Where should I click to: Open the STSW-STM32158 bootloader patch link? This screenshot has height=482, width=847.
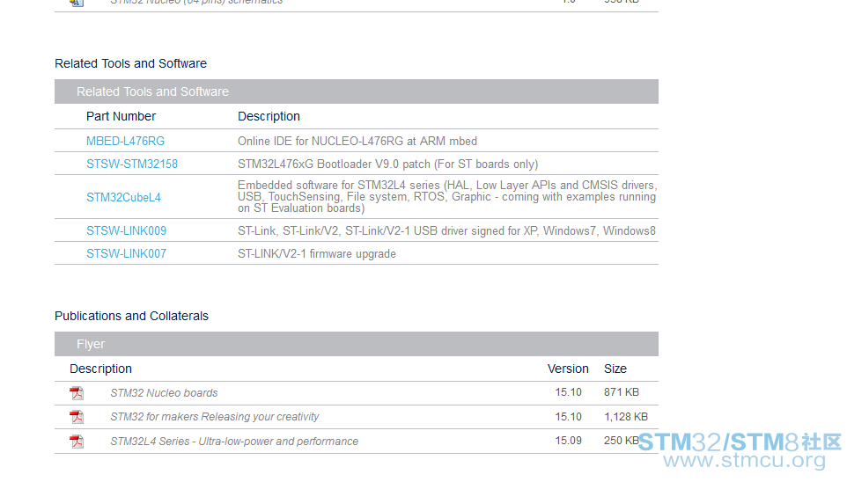(132, 164)
